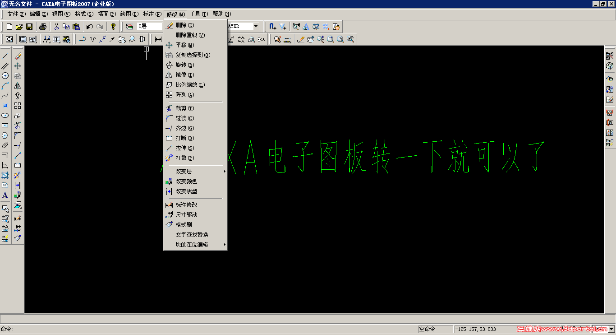
Task: Close the open 修改 menu via its title
Action: click(175, 14)
